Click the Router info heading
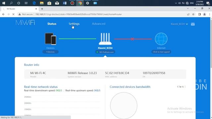212x119 pixels. pos(31,65)
